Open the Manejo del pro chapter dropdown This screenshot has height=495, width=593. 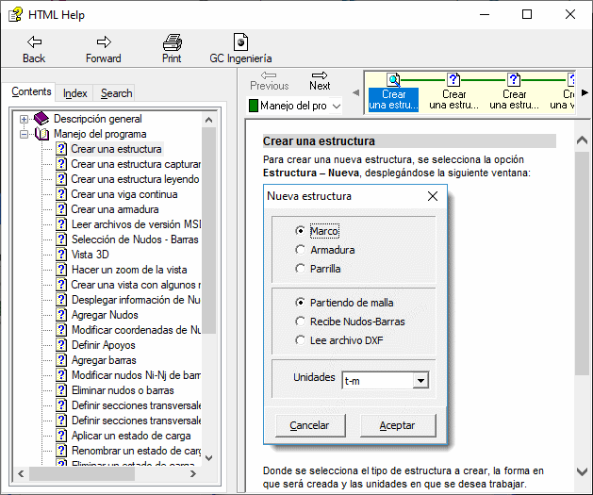[337, 106]
